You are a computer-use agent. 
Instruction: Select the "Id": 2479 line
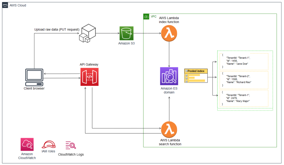click(x=232, y=98)
